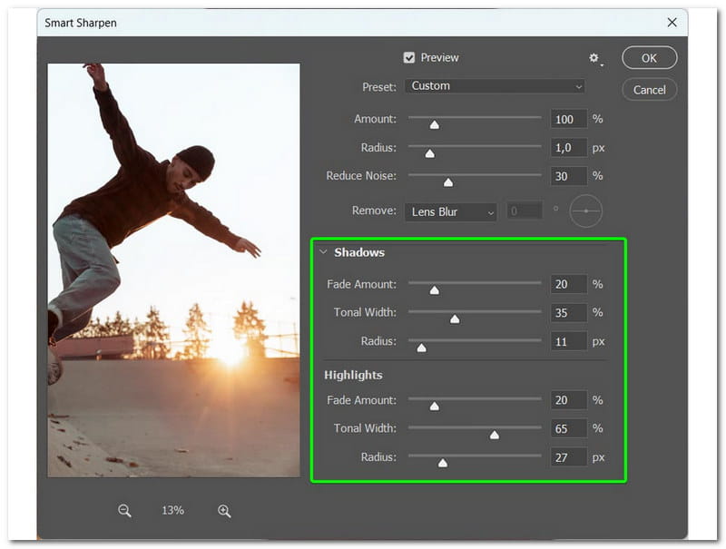726x549 pixels.
Task: Toggle the Preview checkbox
Action: pos(409,57)
